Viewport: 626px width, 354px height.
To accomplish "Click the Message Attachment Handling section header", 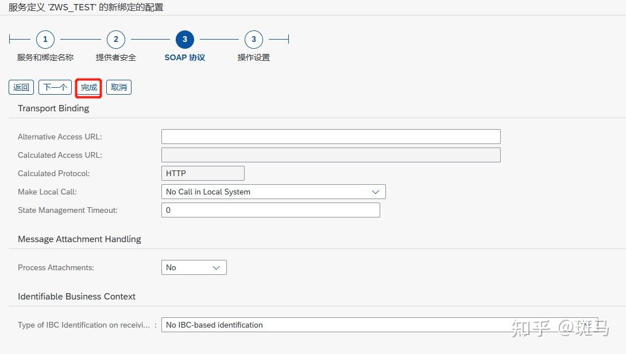I will 79,239.
